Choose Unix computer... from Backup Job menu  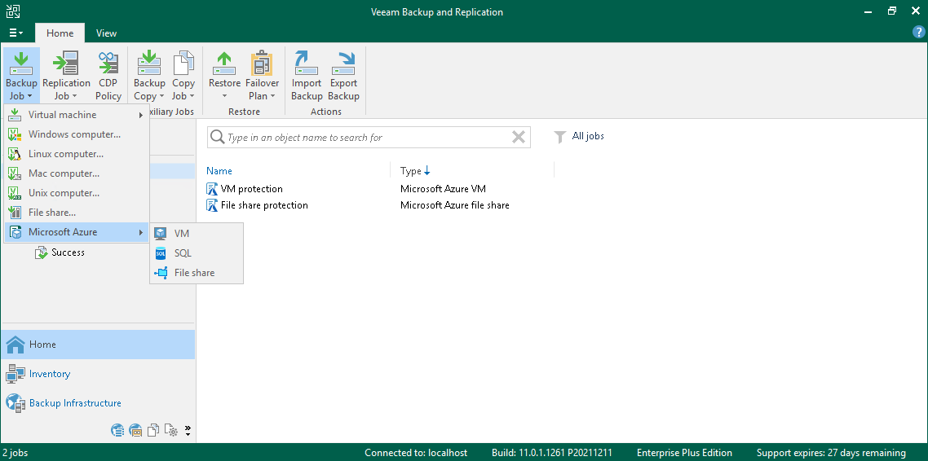point(77,193)
